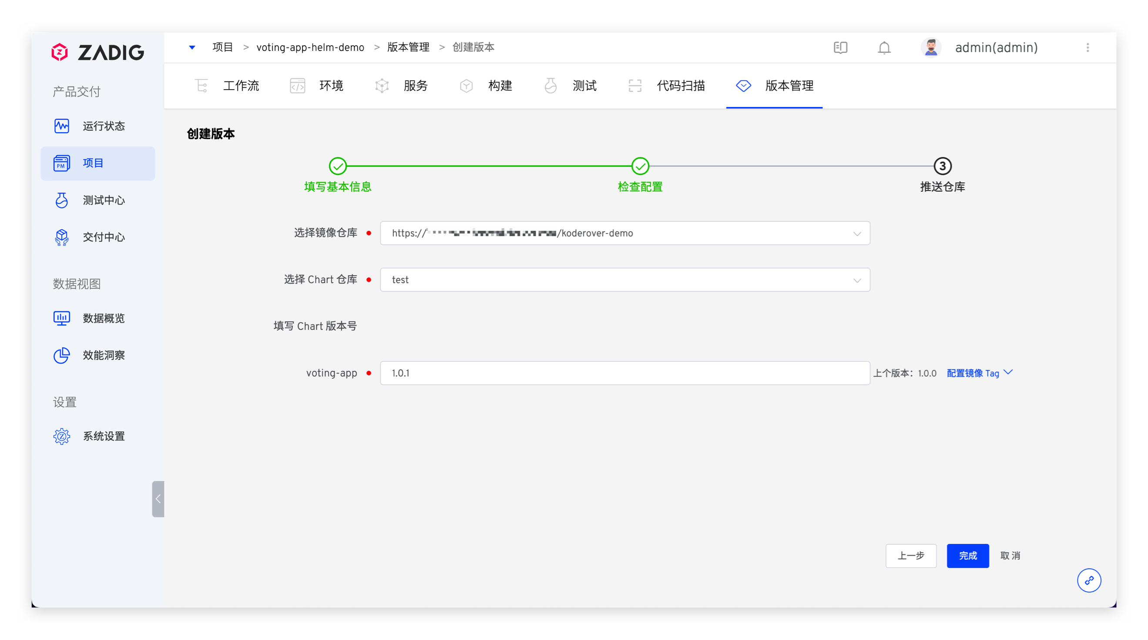1148x640 pixels.
Task: Click the notification bell icon
Action: (x=884, y=48)
